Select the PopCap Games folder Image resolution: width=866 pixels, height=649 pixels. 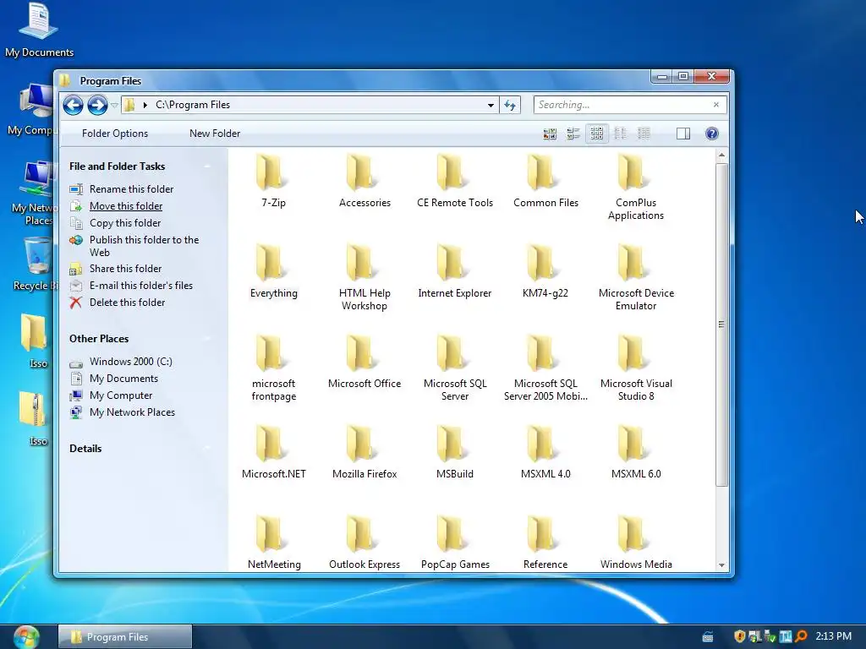tap(454, 543)
